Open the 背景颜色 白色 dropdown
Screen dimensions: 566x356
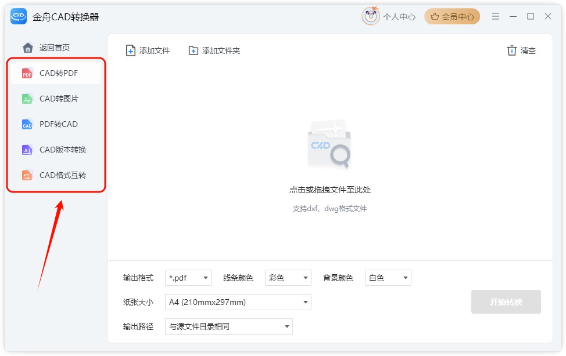[388, 278]
